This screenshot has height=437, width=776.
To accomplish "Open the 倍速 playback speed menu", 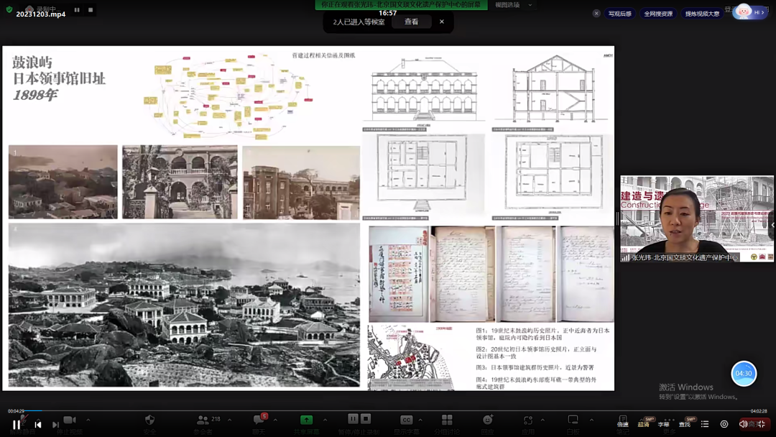I will [622, 425].
